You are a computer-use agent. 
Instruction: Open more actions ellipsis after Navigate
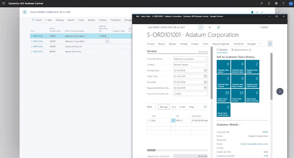coord(259,44)
